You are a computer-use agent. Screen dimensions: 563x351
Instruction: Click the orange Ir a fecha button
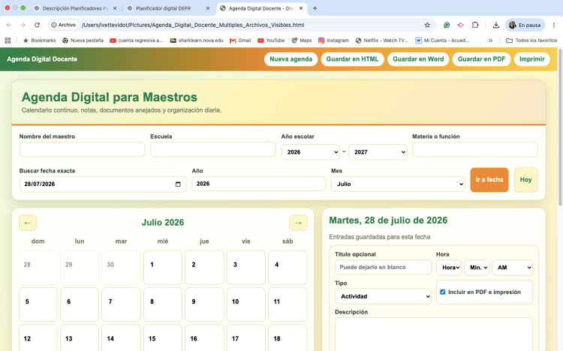coord(489,180)
